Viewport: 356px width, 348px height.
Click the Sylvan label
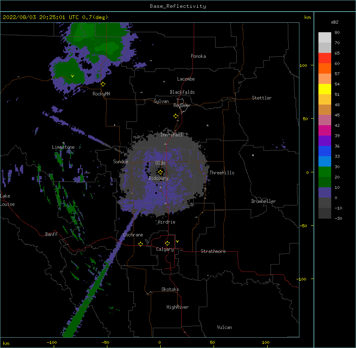[x=161, y=101]
